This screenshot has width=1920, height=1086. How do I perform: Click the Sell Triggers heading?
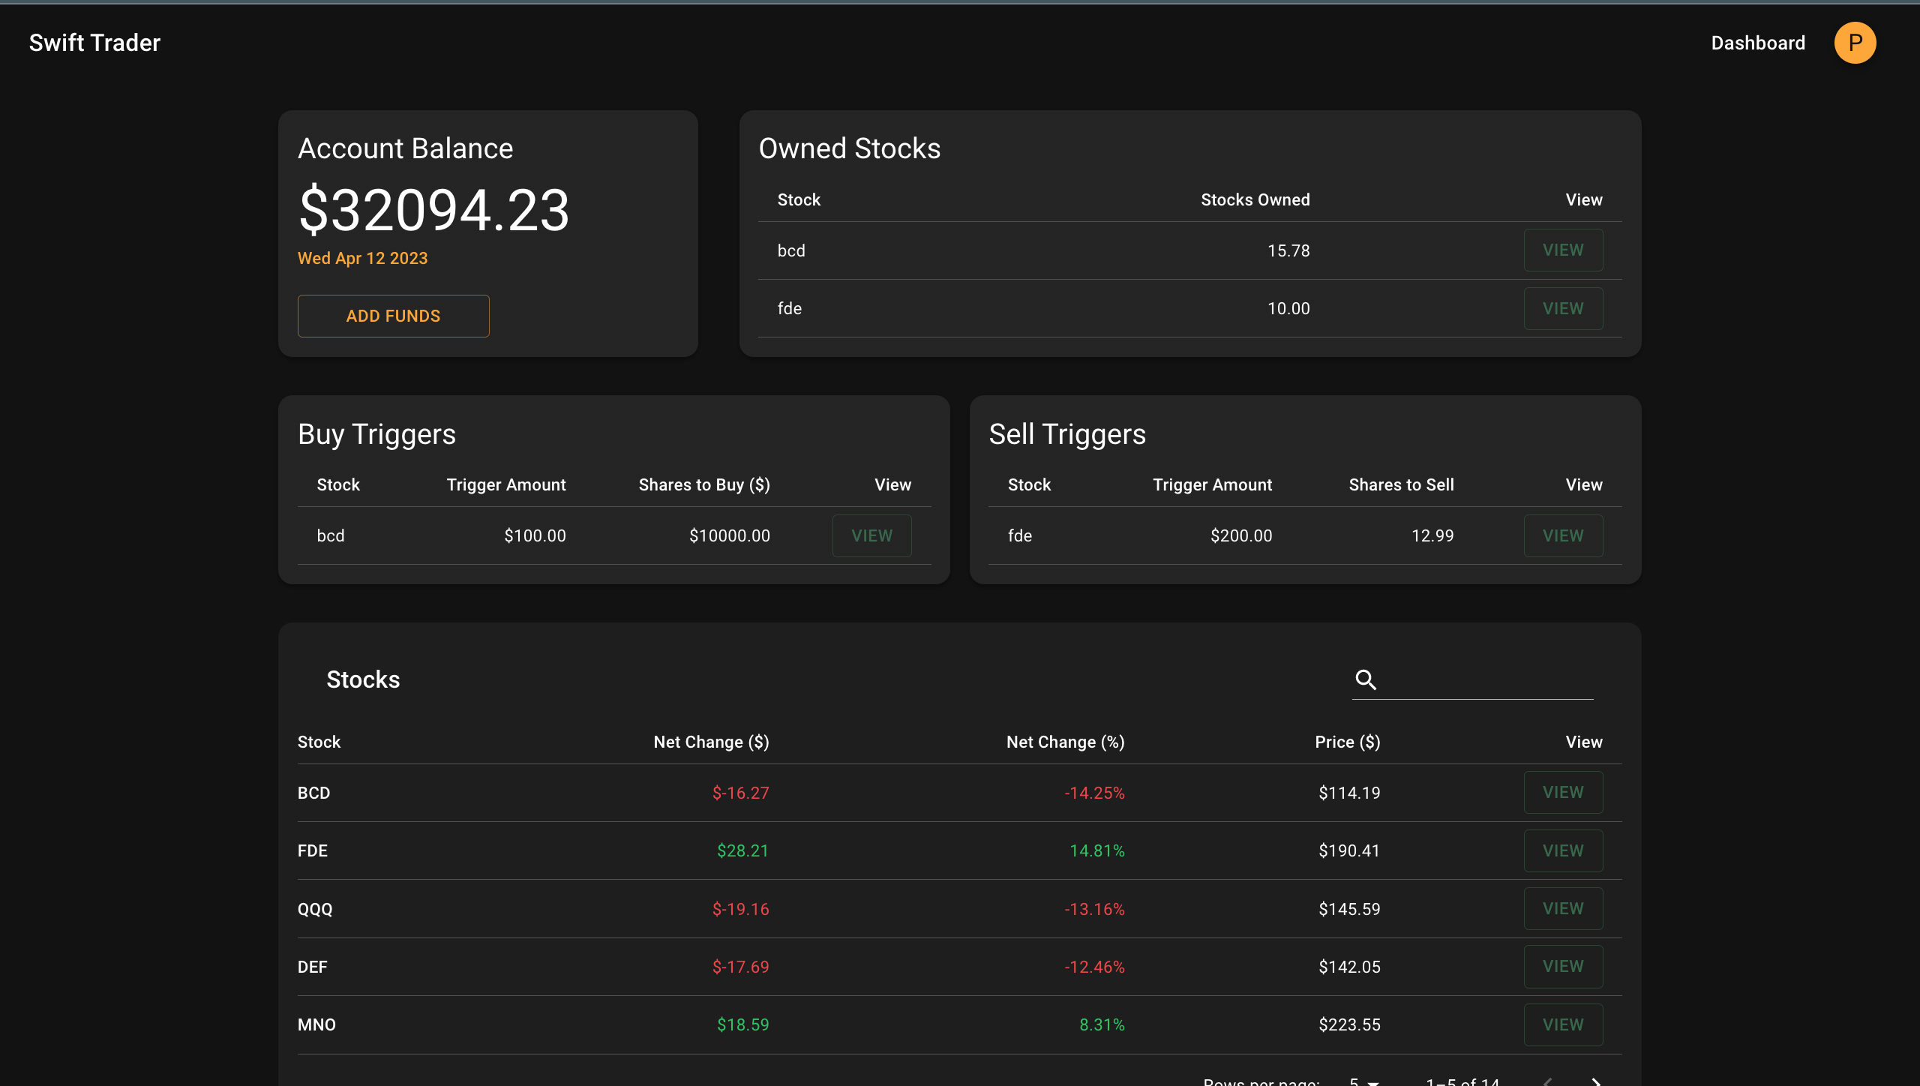pyautogui.click(x=1067, y=434)
